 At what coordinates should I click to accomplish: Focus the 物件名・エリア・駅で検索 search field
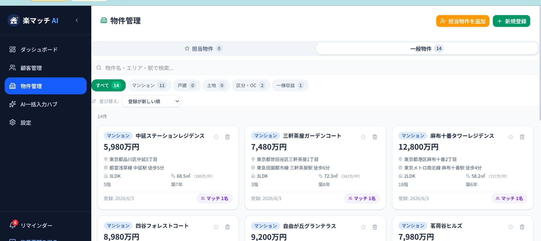tap(315, 68)
